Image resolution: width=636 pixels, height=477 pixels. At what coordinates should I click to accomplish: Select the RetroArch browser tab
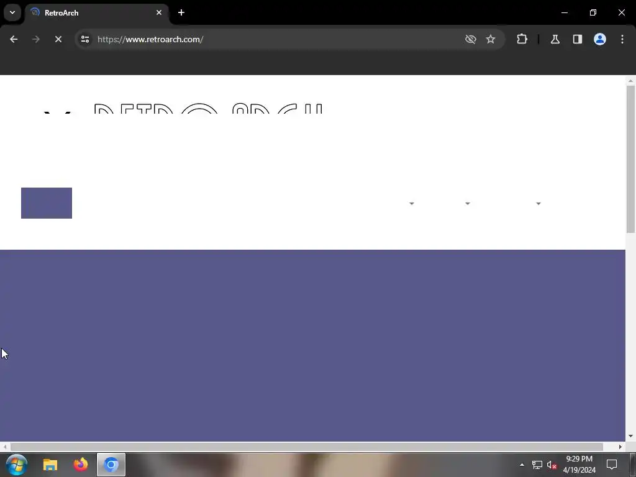(x=97, y=13)
